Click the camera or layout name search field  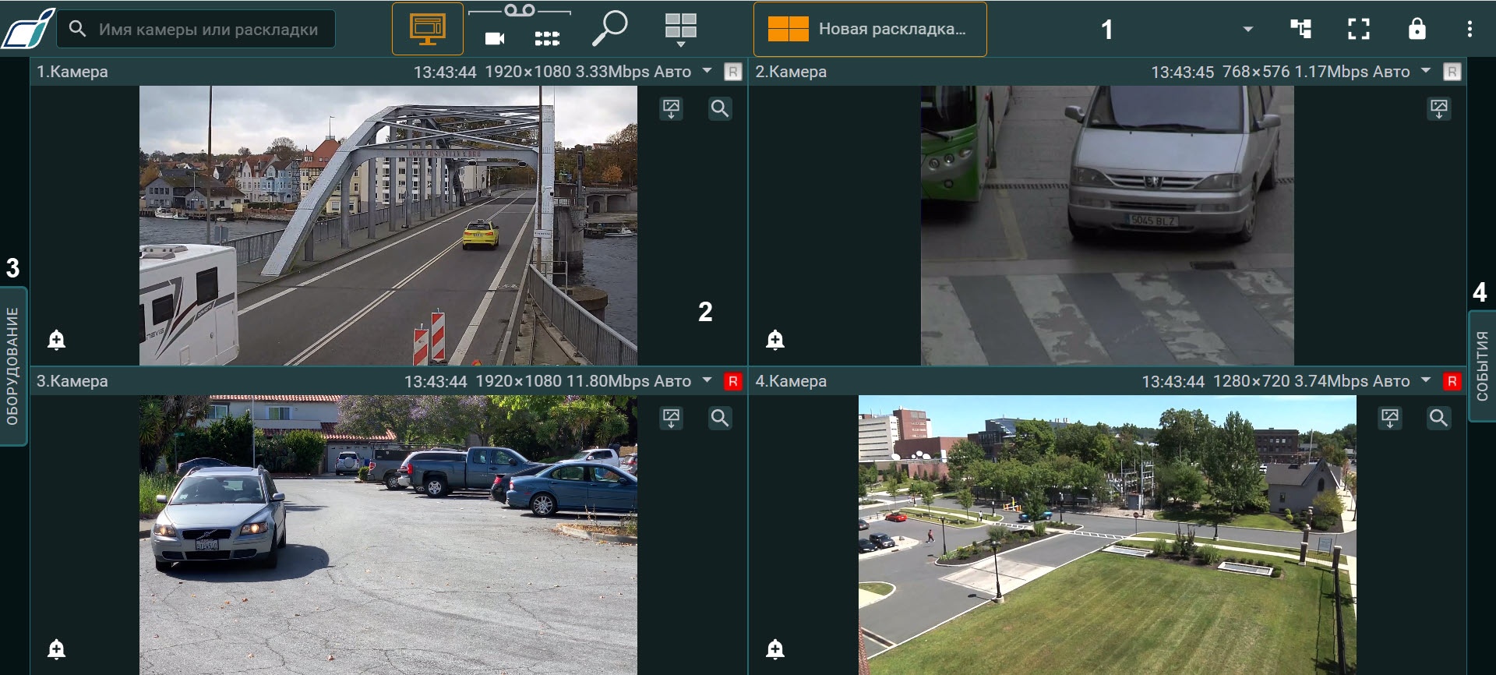pos(207,30)
